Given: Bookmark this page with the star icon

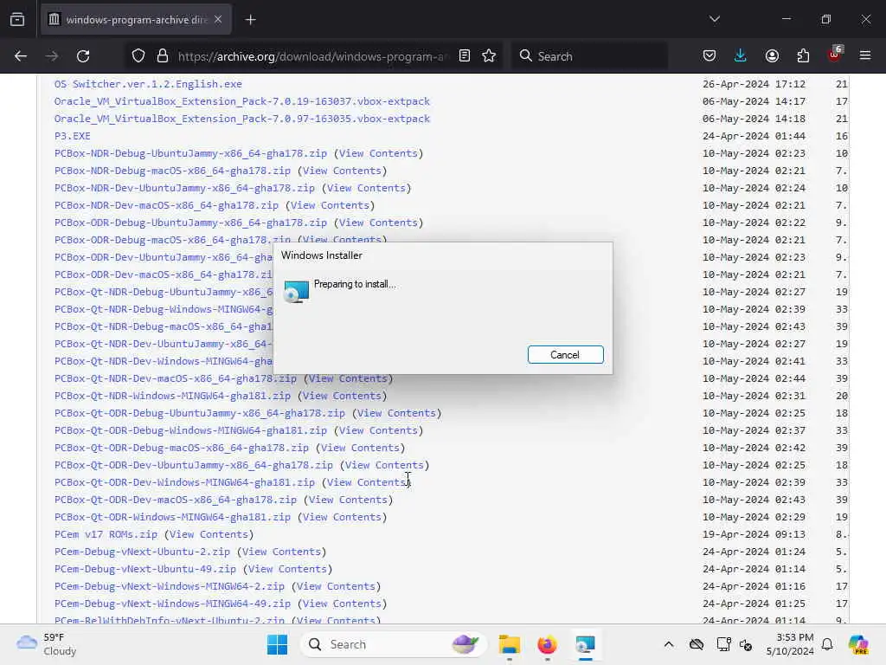Looking at the screenshot, I should pyautogui.click(x=489, y=56).
